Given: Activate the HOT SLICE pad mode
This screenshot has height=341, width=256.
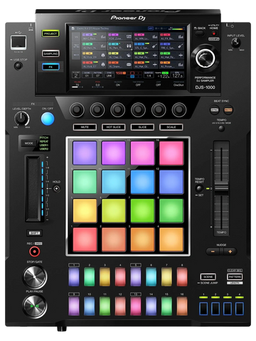Looking at the screenshot, I should [x=113, y=127].
